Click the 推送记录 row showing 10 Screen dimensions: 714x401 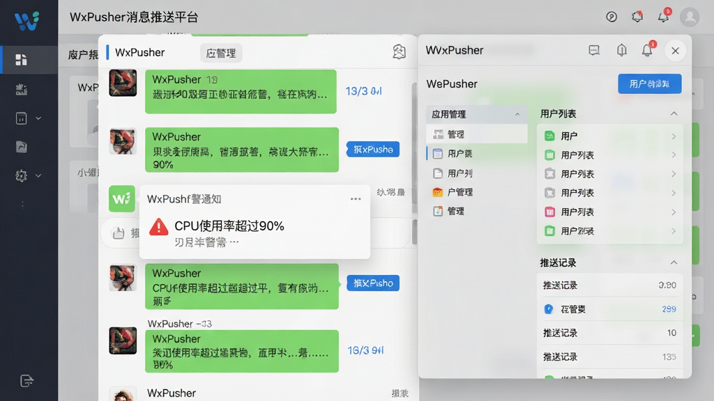(609, 333)
